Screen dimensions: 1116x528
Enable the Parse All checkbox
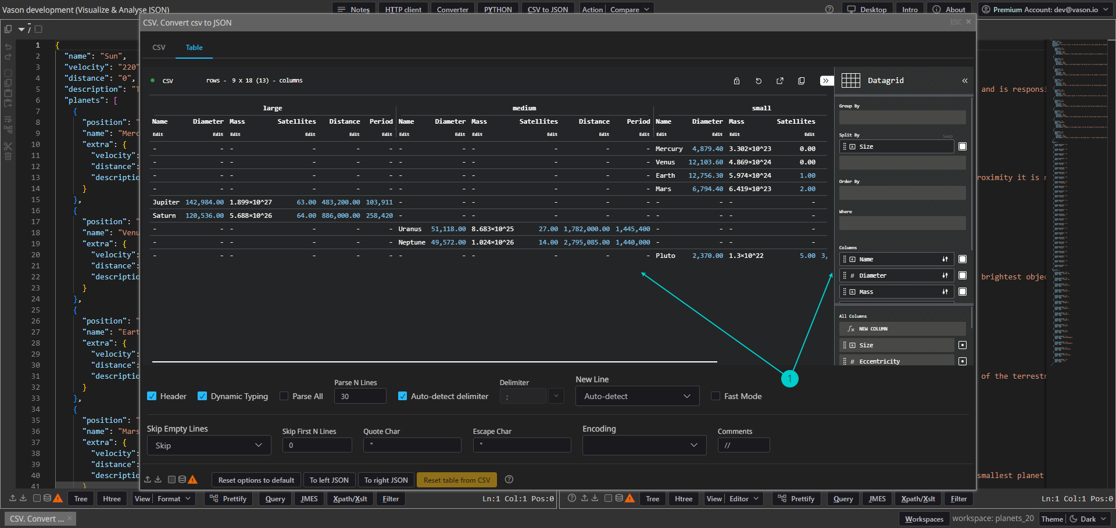pos(284,396)
